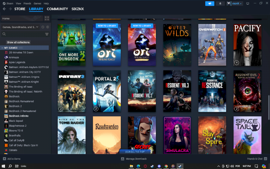Screen dimensions: 270x169
Task: Select BioShock Infinite in the games list
Action: (19, 116)
